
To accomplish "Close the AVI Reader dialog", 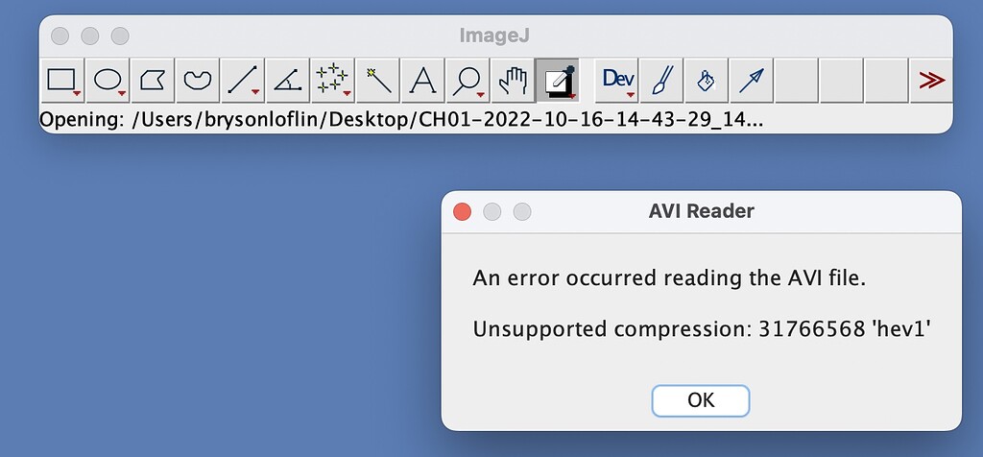I will pyautogui.click(x=462, y=212).
